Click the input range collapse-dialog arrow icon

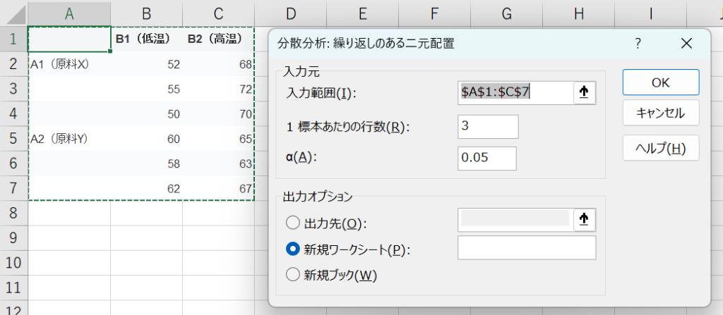click(x=585, y=92)
